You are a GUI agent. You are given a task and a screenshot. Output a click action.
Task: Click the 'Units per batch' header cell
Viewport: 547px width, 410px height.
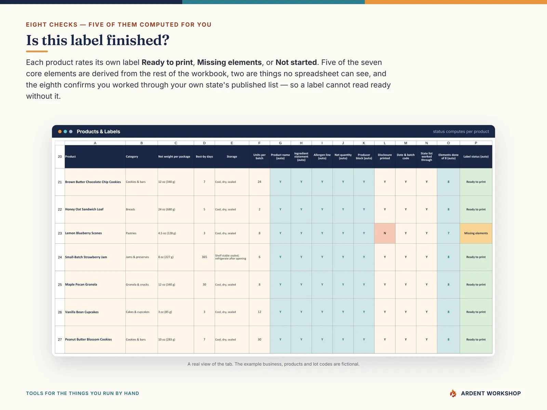pos(259,156)
